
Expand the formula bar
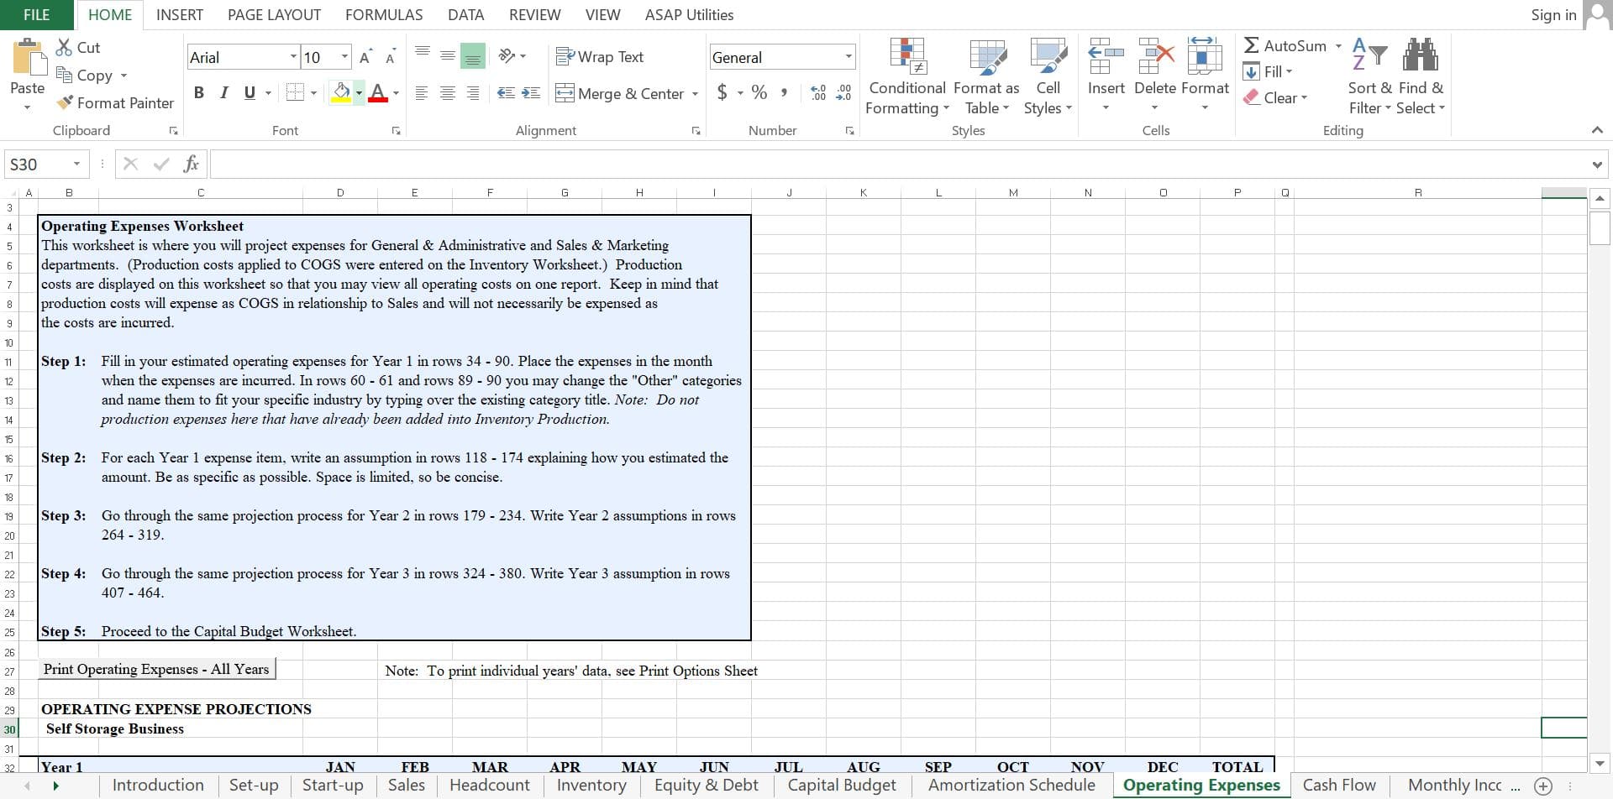tap(1597, 164)
